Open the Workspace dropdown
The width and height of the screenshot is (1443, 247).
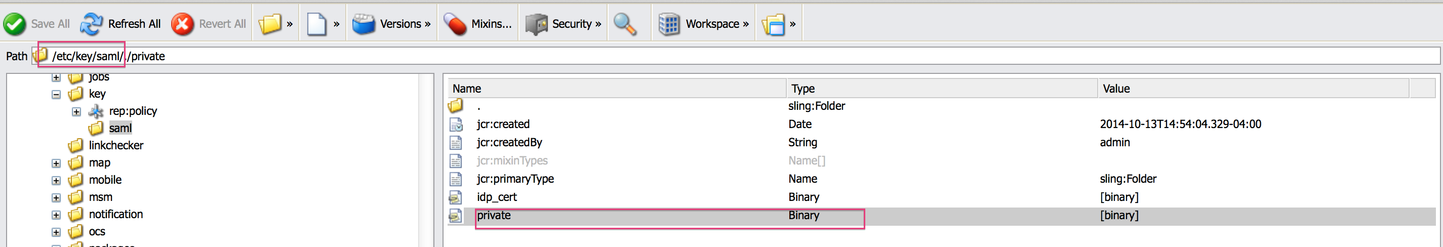704,24
